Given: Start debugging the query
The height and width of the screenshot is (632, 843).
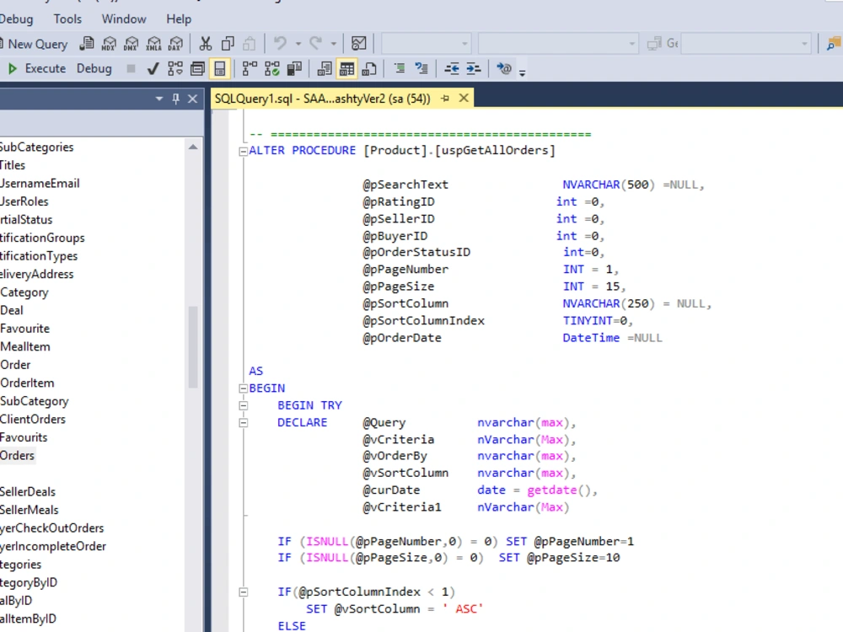Looking at the screenshot, I should pos(94,68).
